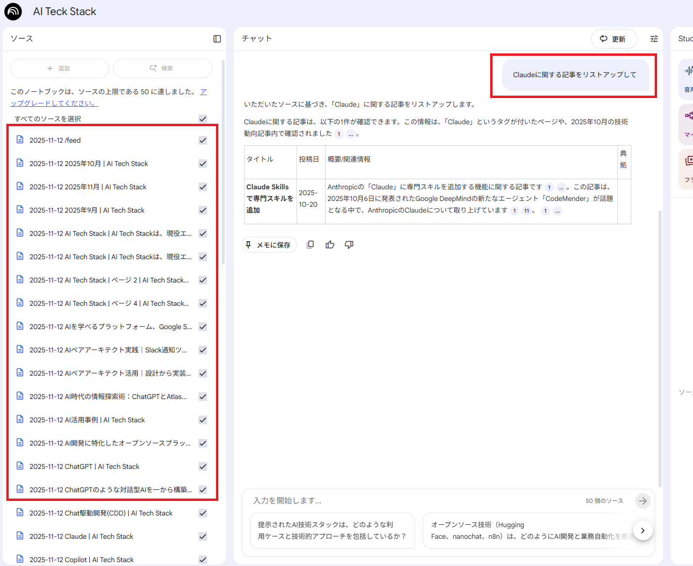Click the NotebookLM logo icon

click(x=13, y=12)
